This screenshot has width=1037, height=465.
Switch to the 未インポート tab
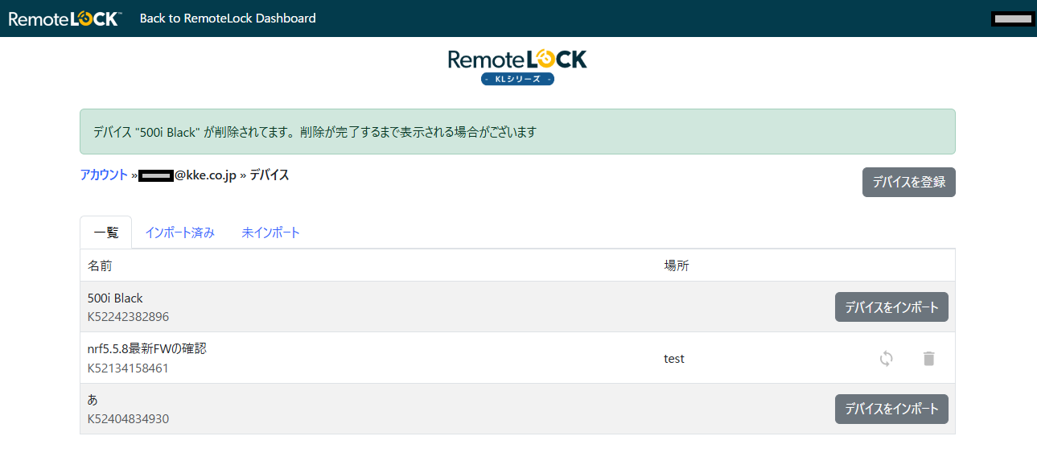click(x=271, y=232)
